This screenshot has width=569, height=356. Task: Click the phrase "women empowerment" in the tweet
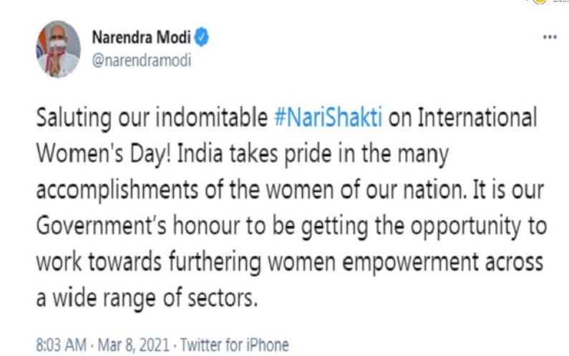click(374, 262)
